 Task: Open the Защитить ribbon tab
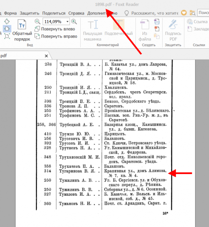pos(30,13)
